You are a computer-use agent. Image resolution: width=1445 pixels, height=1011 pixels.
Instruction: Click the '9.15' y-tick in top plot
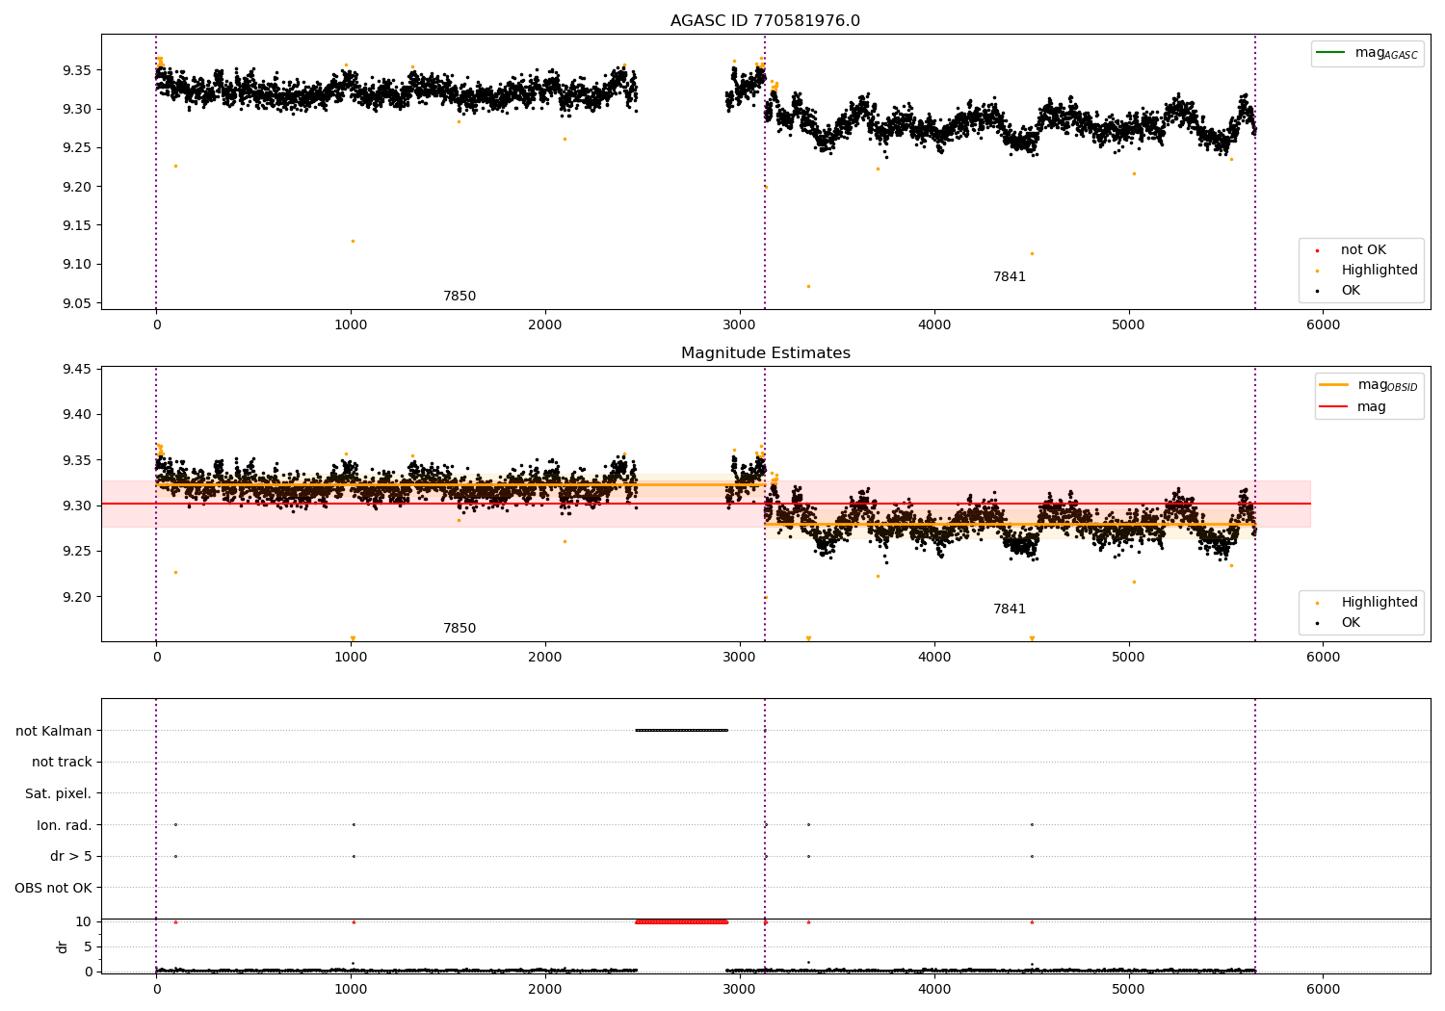coord(78,225)
